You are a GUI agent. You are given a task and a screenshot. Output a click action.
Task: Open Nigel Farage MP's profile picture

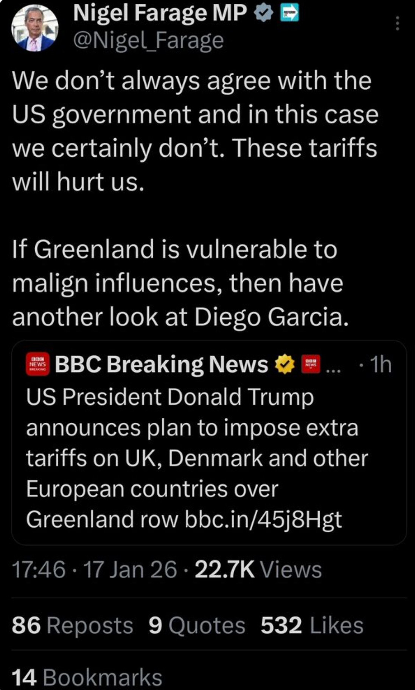point(35,29)
